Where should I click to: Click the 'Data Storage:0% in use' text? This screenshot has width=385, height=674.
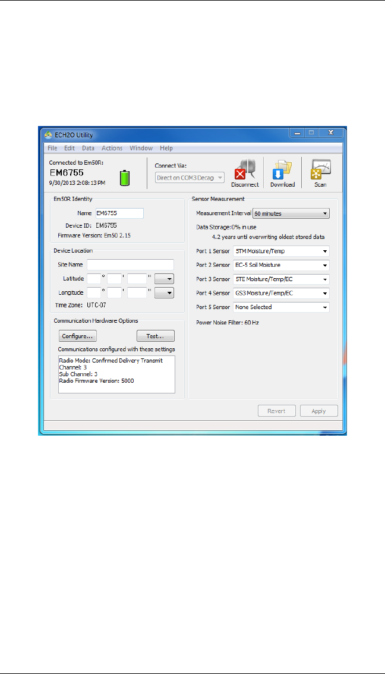226,226
